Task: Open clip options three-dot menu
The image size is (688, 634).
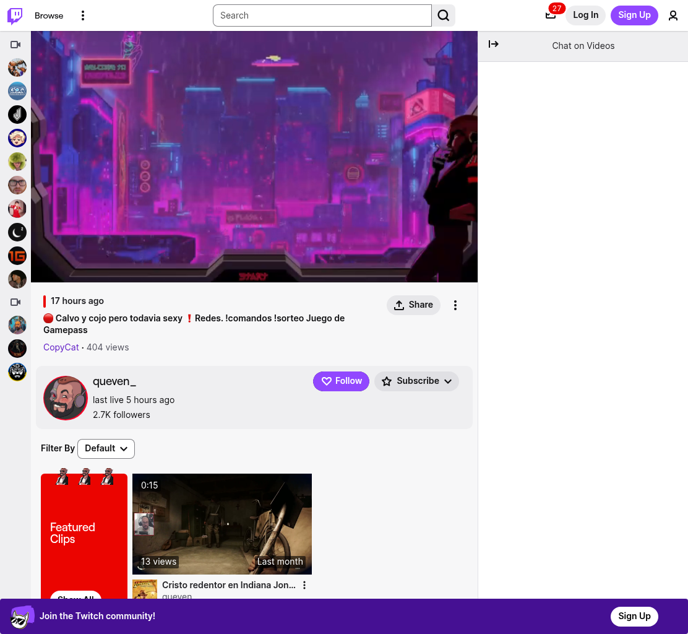Action: click(x=304, y=585)
